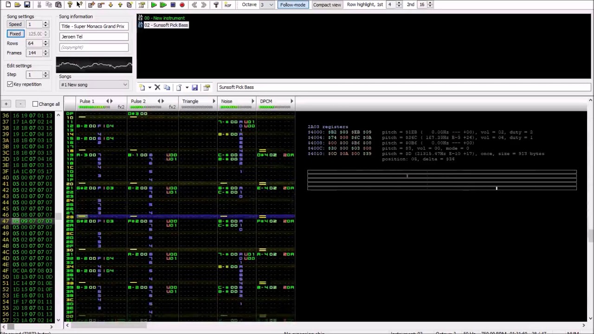Expand Noise effect columns arrow
The image size is (594, 334).
coord(253,101)
